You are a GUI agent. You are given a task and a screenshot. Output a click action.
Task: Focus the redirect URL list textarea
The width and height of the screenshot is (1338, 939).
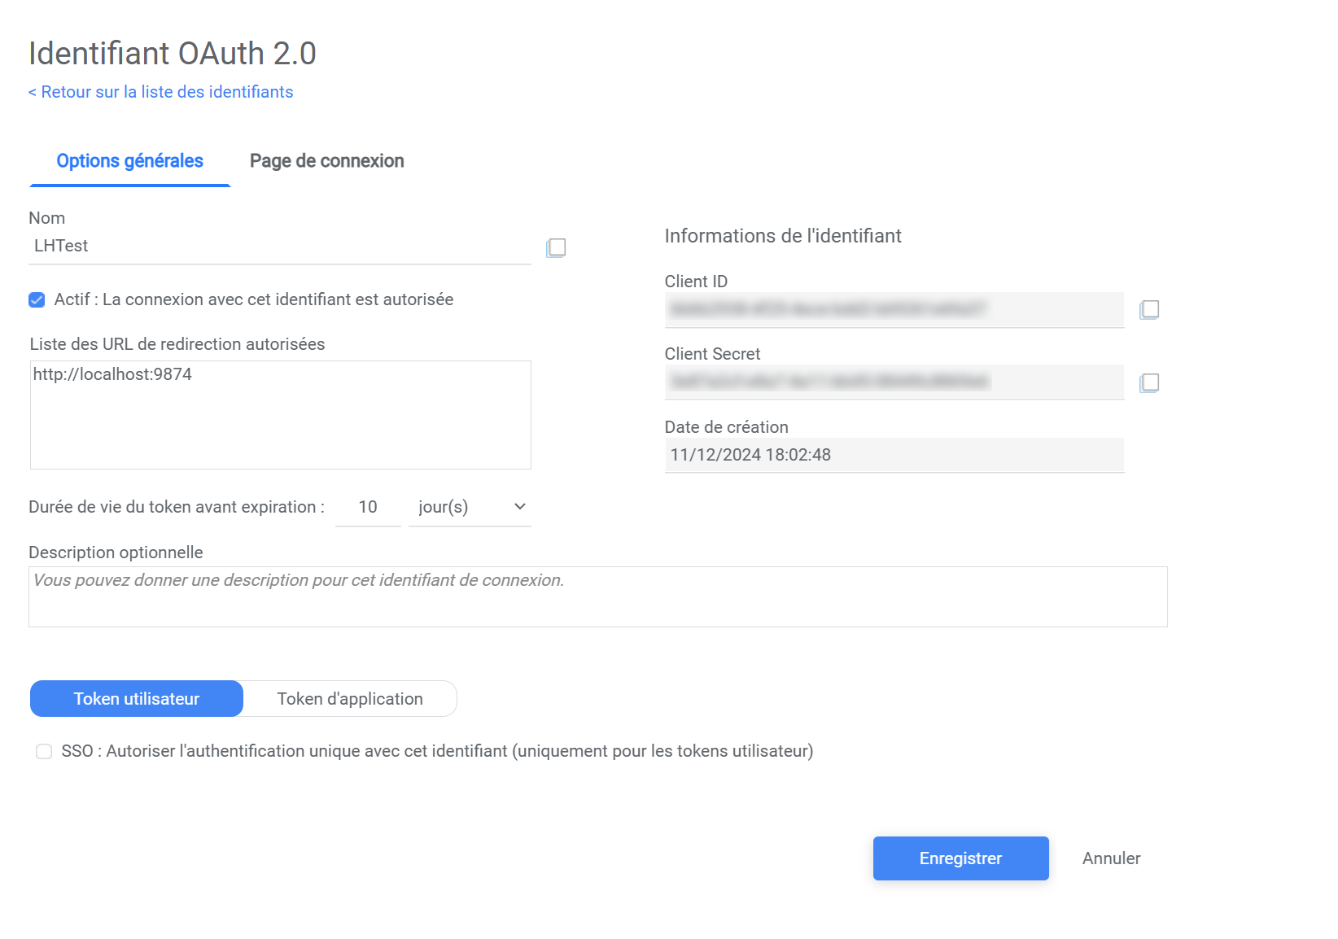tap(280, 415)
